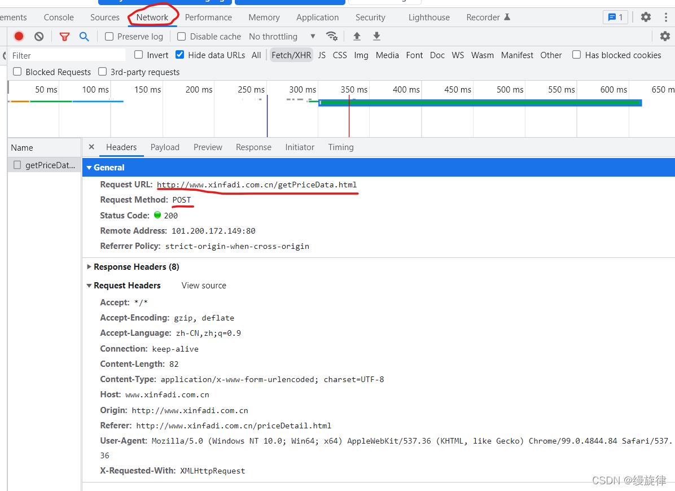
Task: Click the long green bar in timeline overview
Action: [x=480, y=103]
